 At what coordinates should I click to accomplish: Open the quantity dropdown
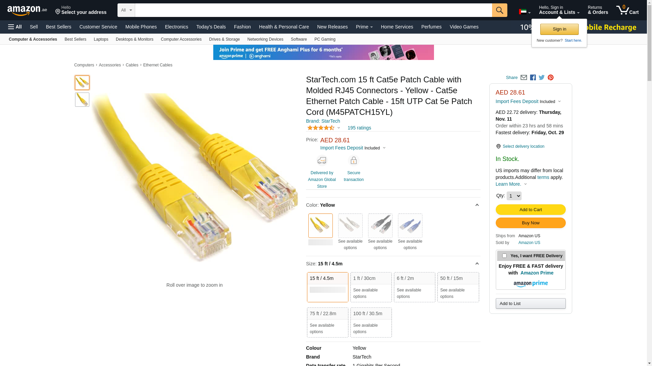514,196
